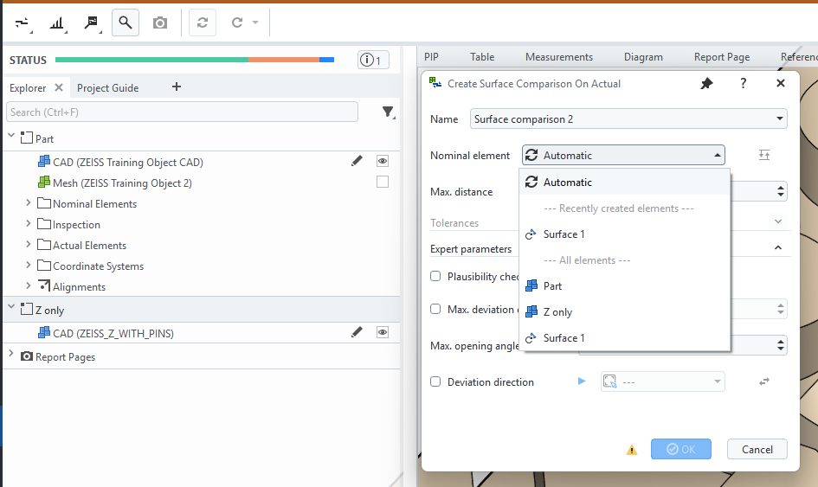818x487 pixels.
Task: Click the status info indicator button
Action: click(373, 60)
